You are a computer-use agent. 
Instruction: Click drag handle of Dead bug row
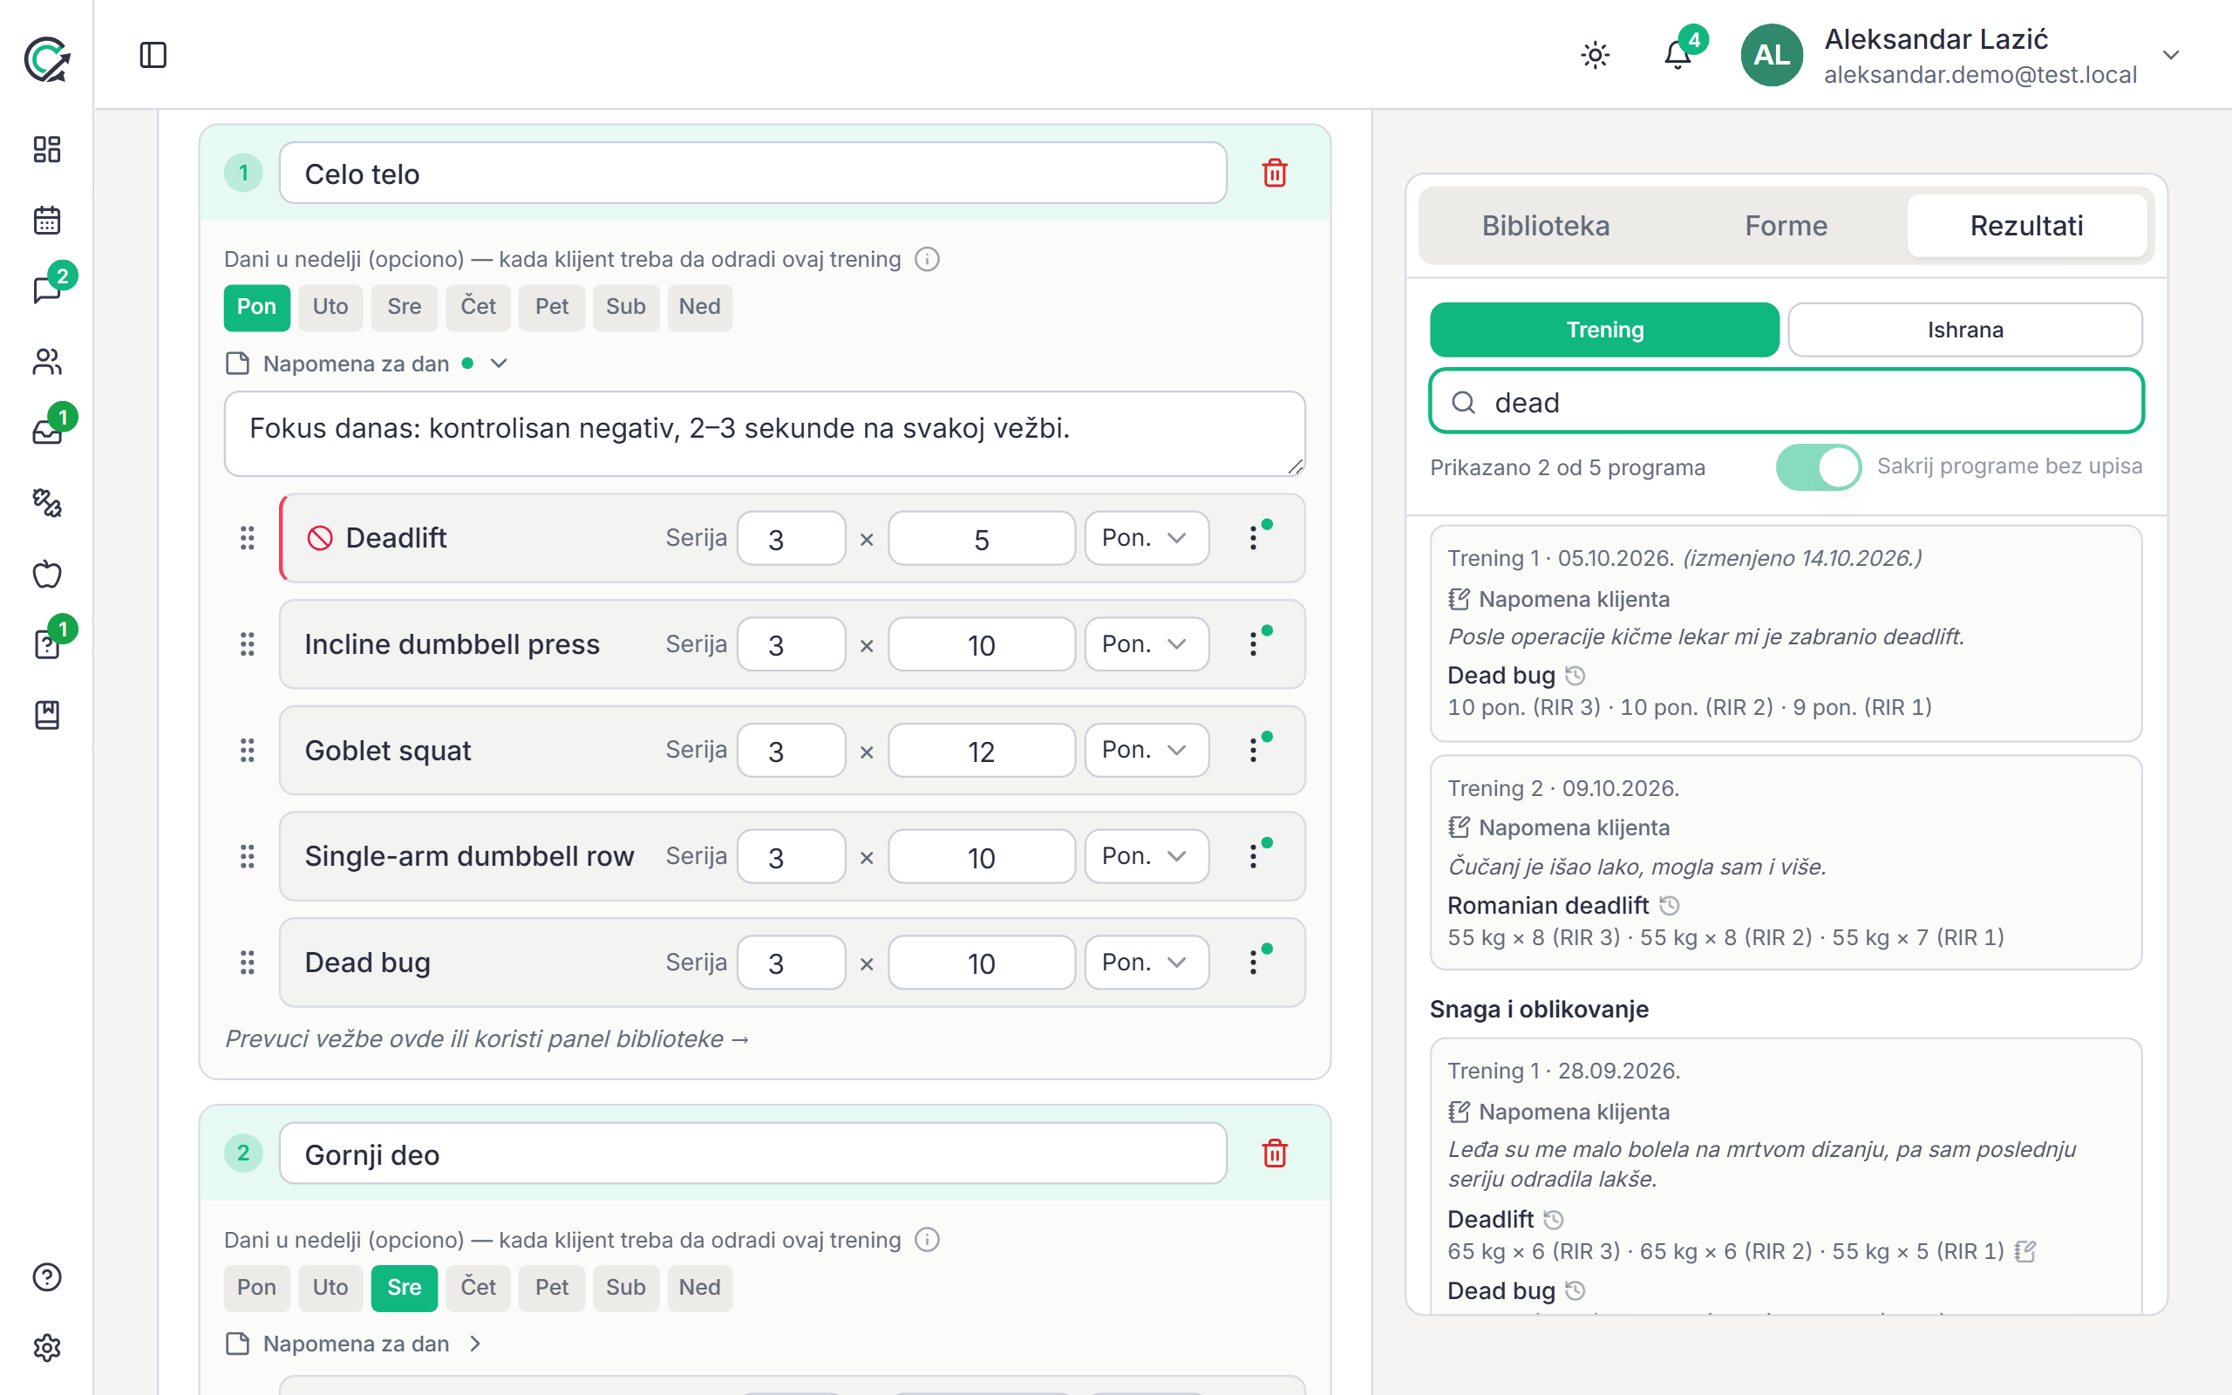point(248,963)
